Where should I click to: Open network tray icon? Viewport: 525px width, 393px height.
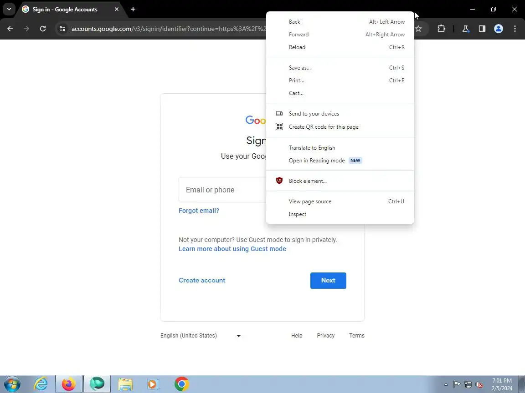pyautogui.click(x=468, y=384)
